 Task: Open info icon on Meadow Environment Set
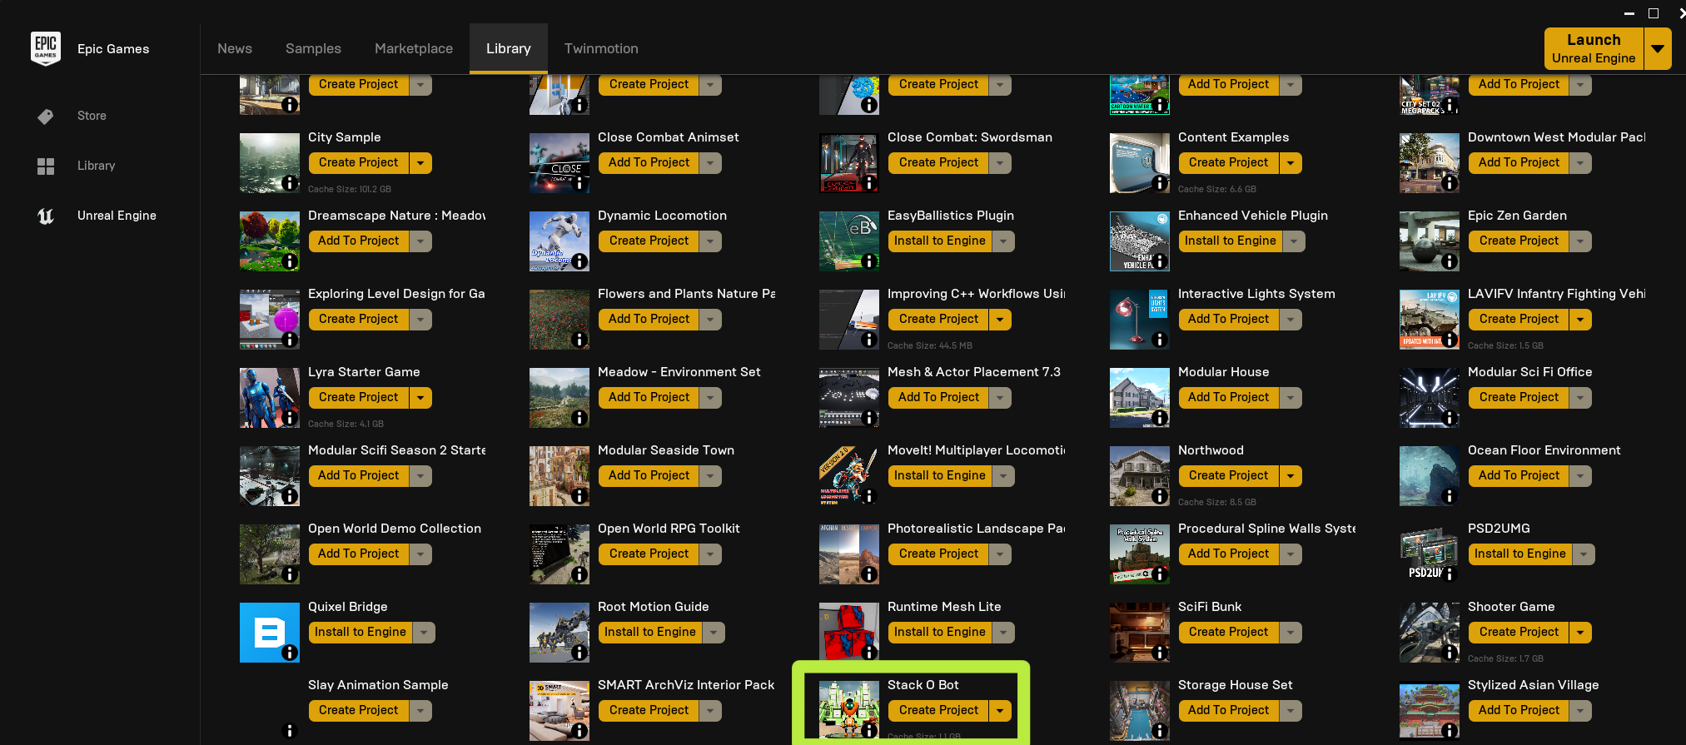pyautogui.click(x=579, y=418)
